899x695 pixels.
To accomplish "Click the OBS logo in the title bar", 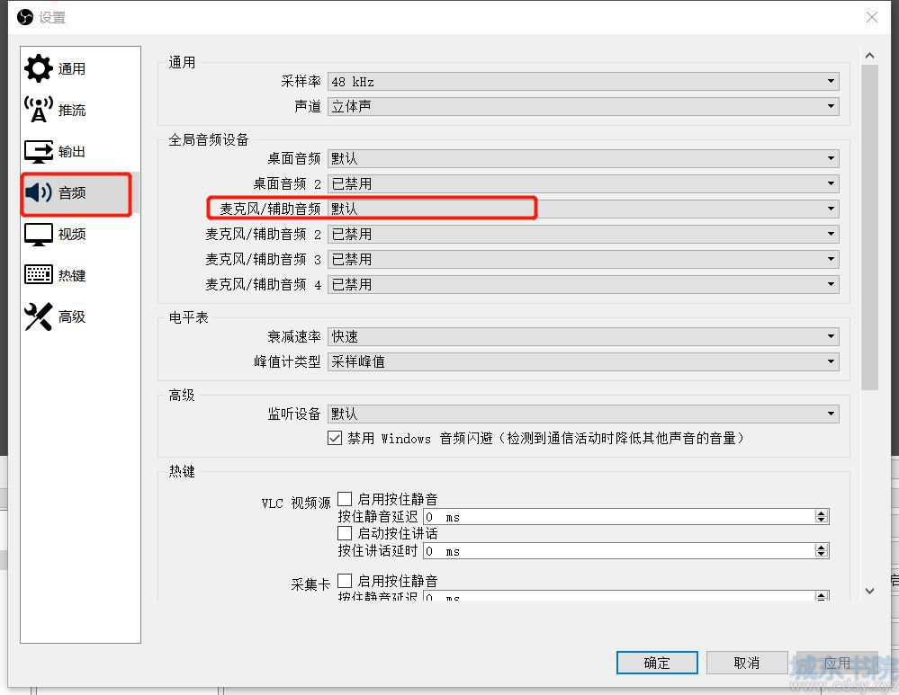I will tap(24, 17).
